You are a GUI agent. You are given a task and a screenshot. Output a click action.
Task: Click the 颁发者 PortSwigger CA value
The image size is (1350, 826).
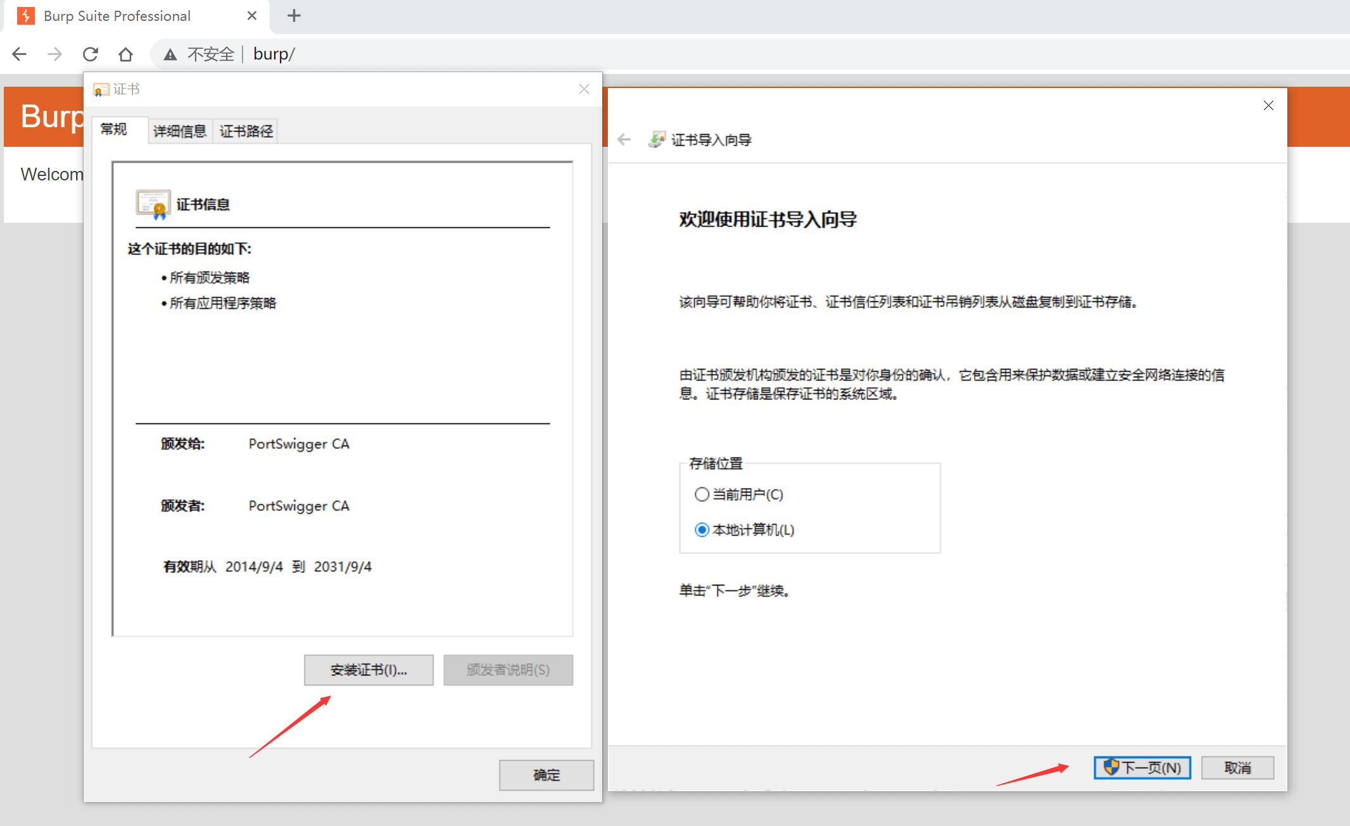(299, 506)
